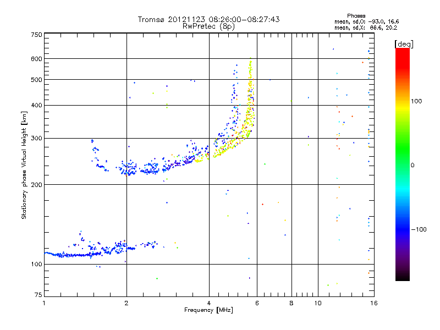440x330 pixels.
Task: Select the 'mean, sd,O: -93.0, 16.6' line
Action: 366,21
